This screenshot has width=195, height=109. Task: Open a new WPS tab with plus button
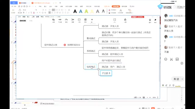60,3
